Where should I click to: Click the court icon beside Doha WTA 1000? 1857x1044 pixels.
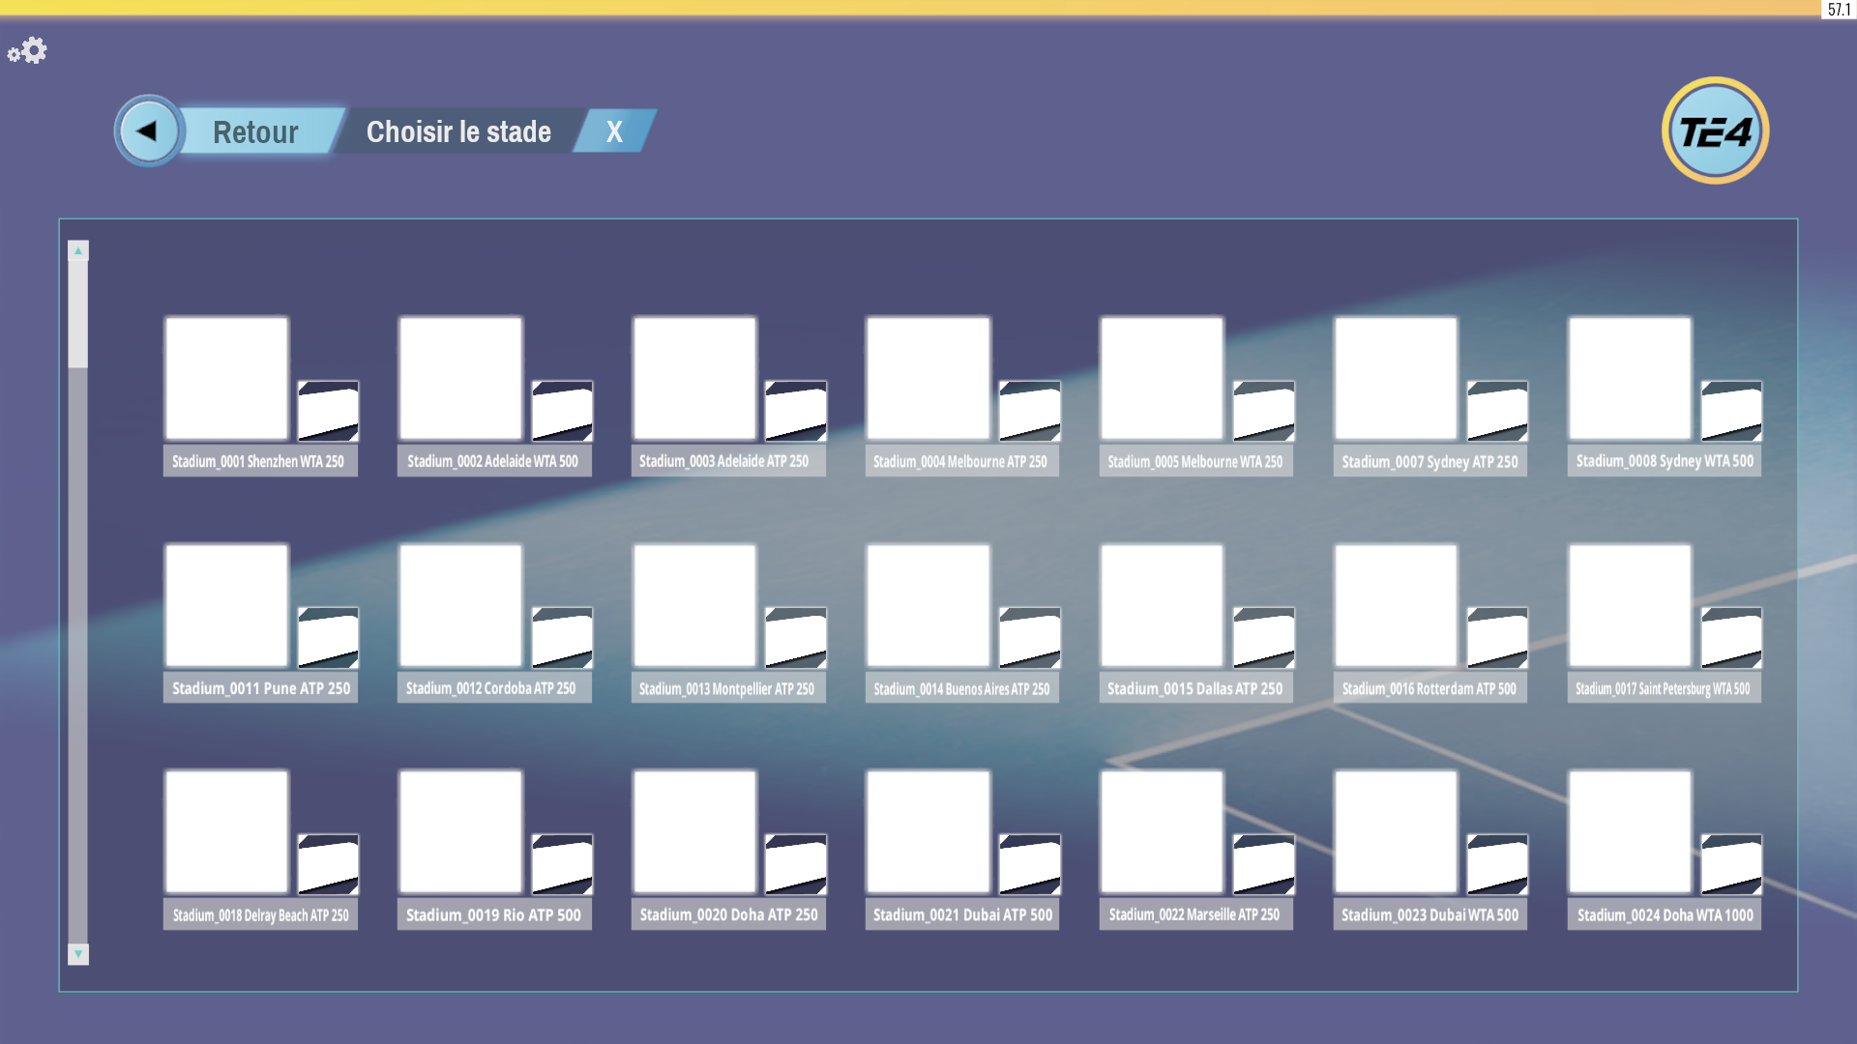[x=1732, y=864]
